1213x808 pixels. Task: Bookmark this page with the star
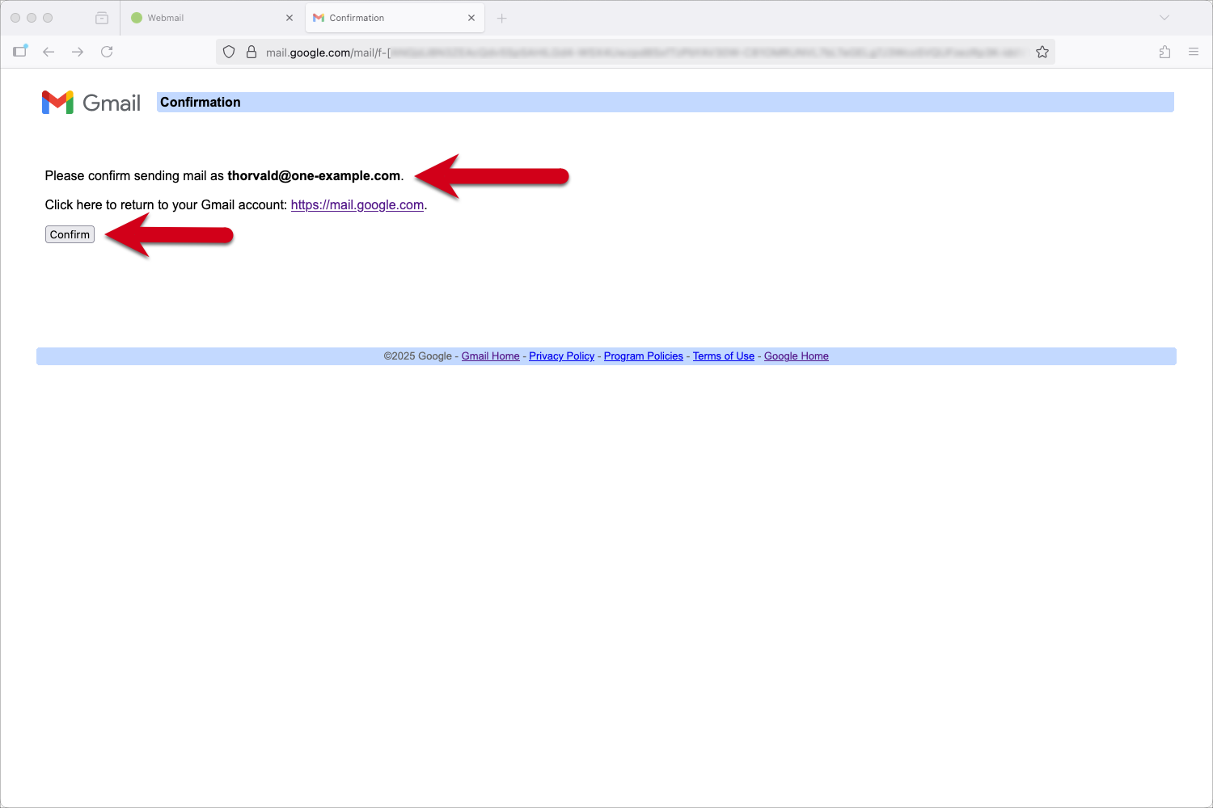tap(1042, 52)
